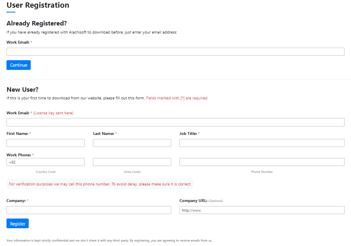Click into the Job Title field
The height and width of the screenshot is (246, 351).
[262, 143]
